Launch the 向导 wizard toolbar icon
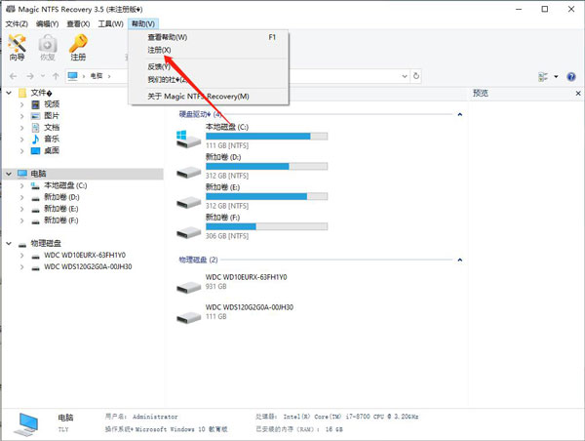This screenshot has width=585, height=441. click(18, 47)
